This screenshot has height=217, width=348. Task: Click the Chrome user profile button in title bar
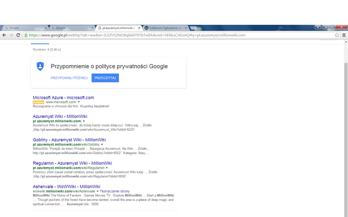318,27
